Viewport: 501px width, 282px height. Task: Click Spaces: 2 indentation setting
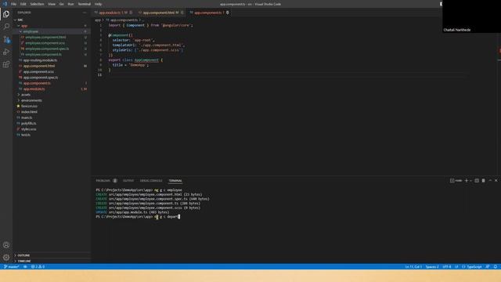pyautogui.click(x=432, y=266)
